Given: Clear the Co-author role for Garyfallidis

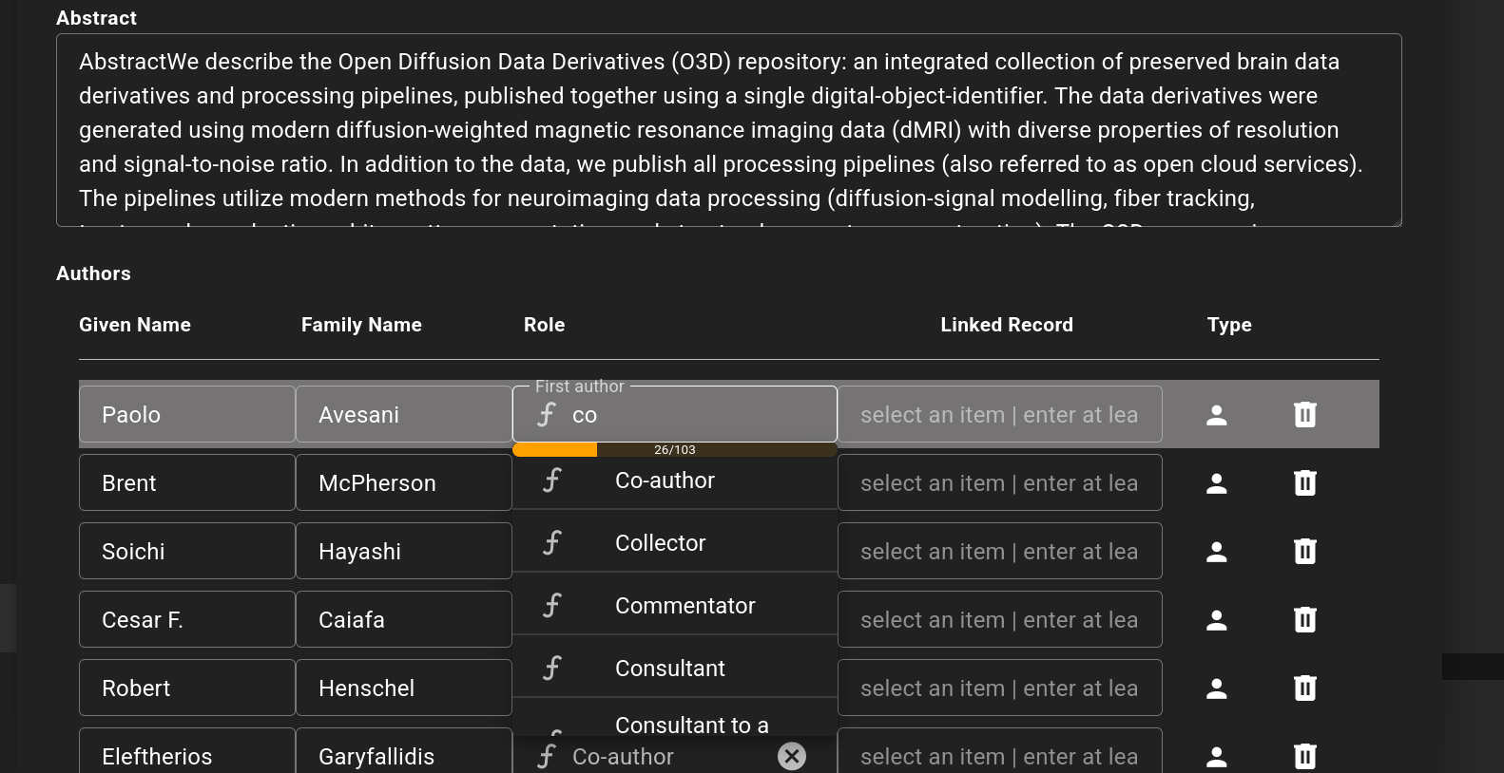Looking at the screenshot, I should tap(792, 756).
